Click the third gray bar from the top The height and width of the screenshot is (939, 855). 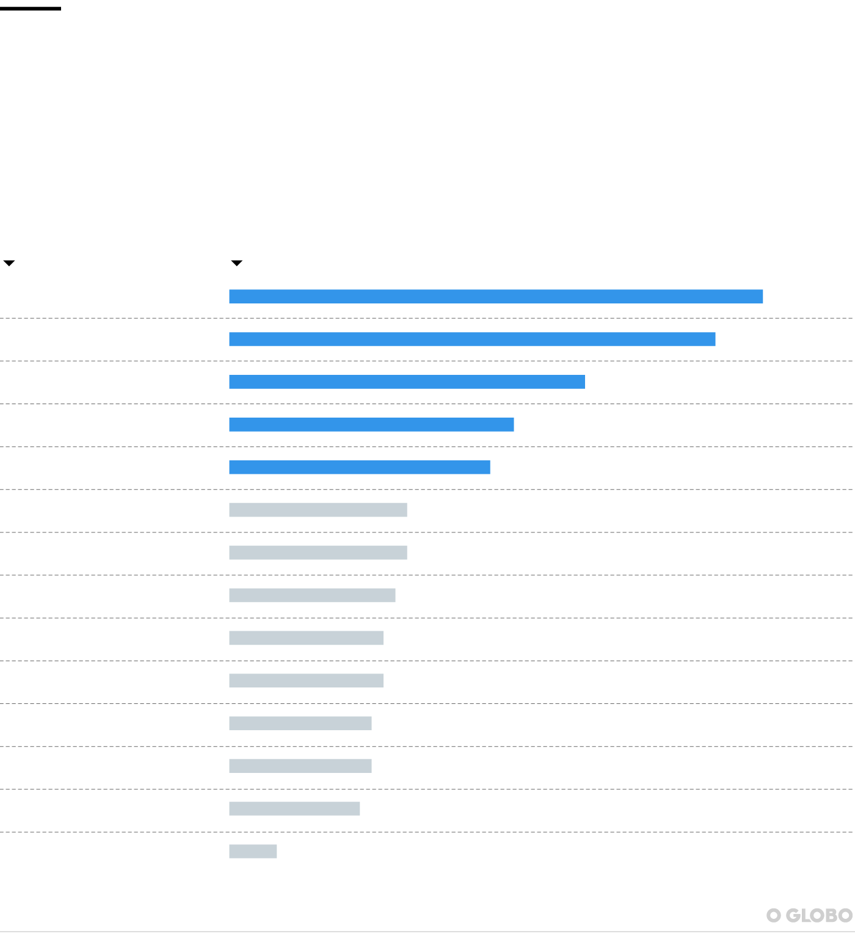coord(312,596)
